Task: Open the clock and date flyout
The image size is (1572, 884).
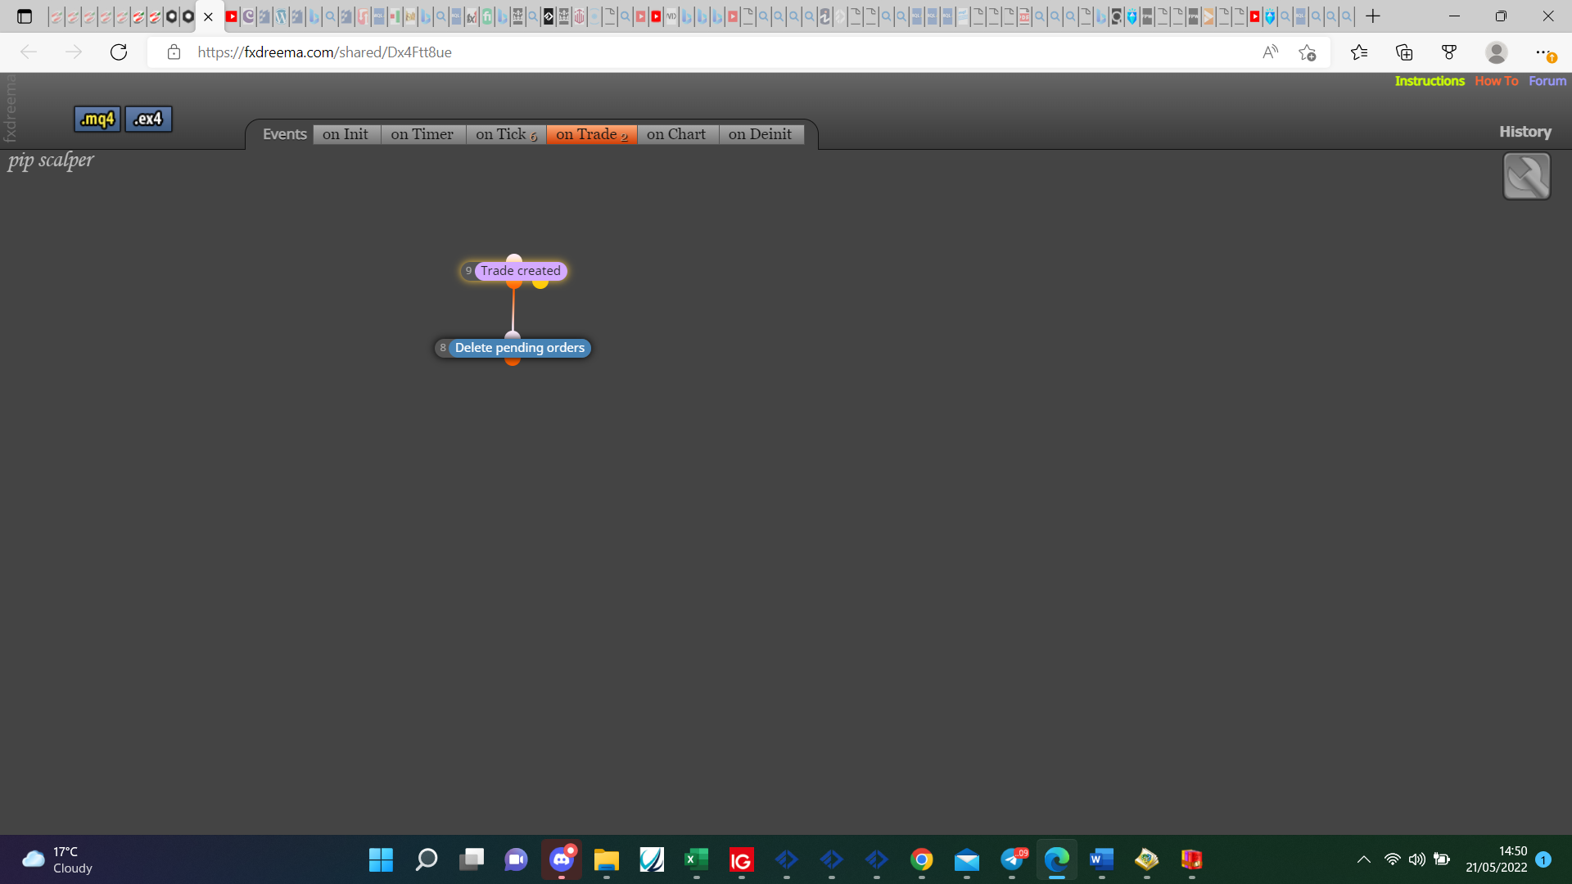Action: [x=1497, y=859]
